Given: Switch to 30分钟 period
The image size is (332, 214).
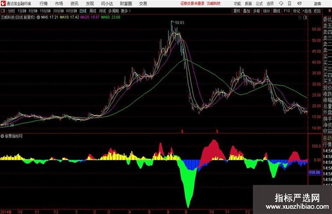Looking at the screenshot, I should coord(58,11).
